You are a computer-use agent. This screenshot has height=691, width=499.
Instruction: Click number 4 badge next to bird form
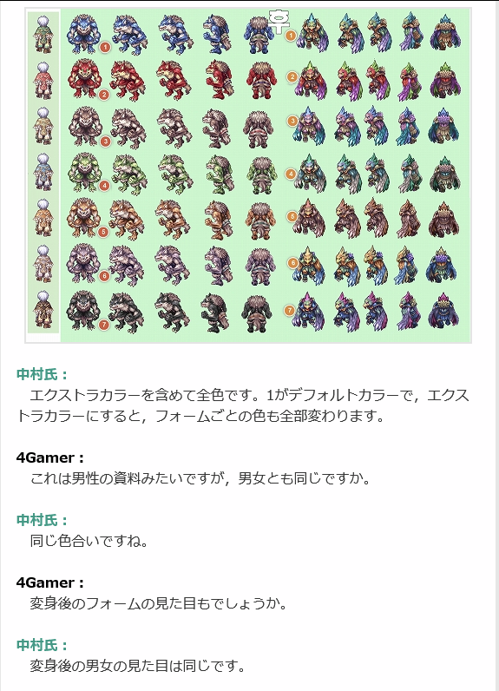(x=291, y=174)
